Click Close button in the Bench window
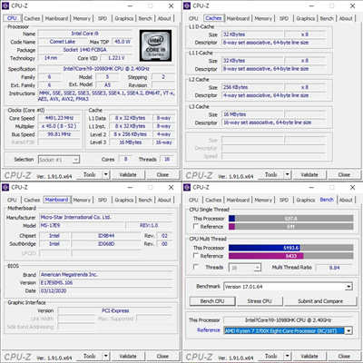The width and height of the screenshot is (363, 363). point(344,356)
